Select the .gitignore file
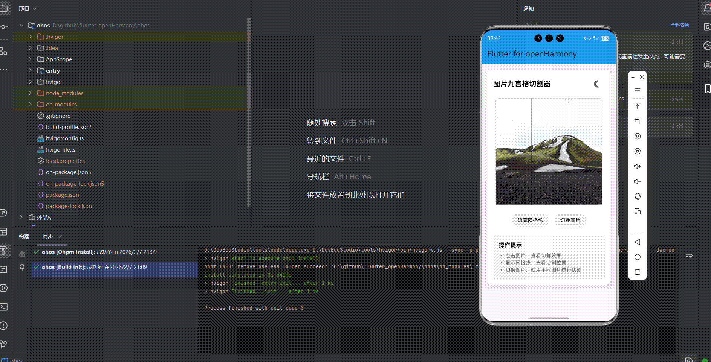Viewport: 711px width, 362px height. tap(58, 116)
